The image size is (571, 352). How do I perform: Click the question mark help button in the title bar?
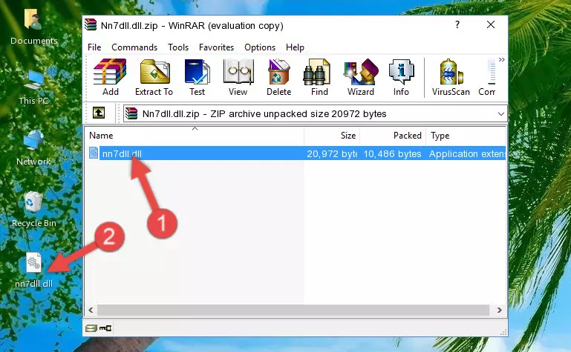point(457,24)
